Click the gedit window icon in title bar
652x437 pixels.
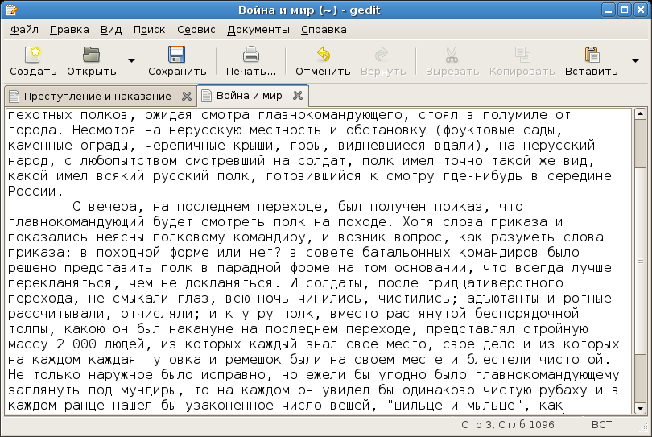click(x=11, y=10)
